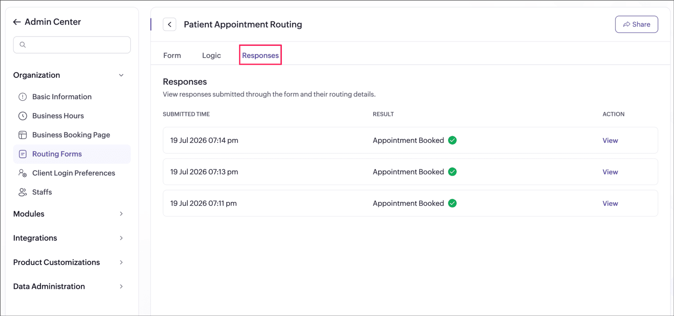Go back using the chevron beside form title
The height and width of the screenshot is (316, 674).
[x=170, y=24]
